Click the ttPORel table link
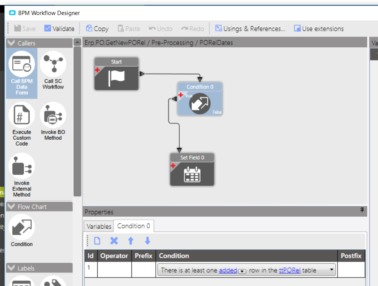The width and height of the screenshot is (378, 286). [x=290, y=270]
